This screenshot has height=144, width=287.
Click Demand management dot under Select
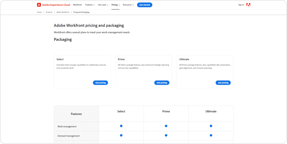(121, 135)
